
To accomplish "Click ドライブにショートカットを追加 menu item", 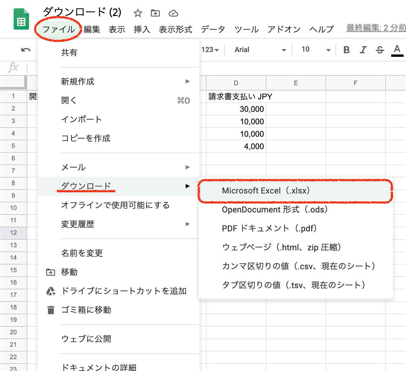I will 124,291.
